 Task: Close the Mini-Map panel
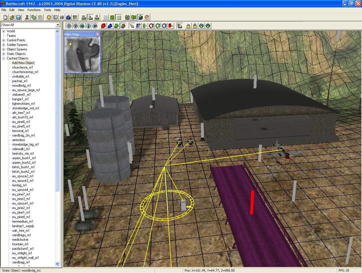coord(98,34)
